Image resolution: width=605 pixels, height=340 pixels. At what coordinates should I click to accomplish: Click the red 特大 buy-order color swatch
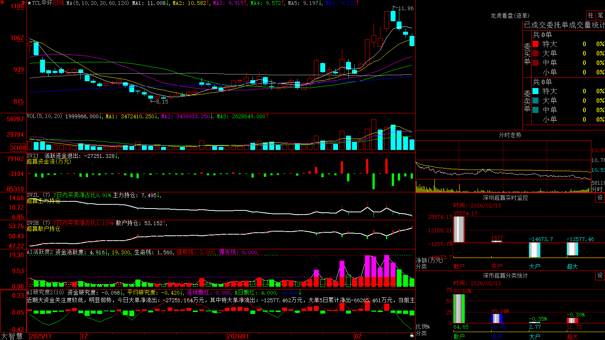[535, 44]
